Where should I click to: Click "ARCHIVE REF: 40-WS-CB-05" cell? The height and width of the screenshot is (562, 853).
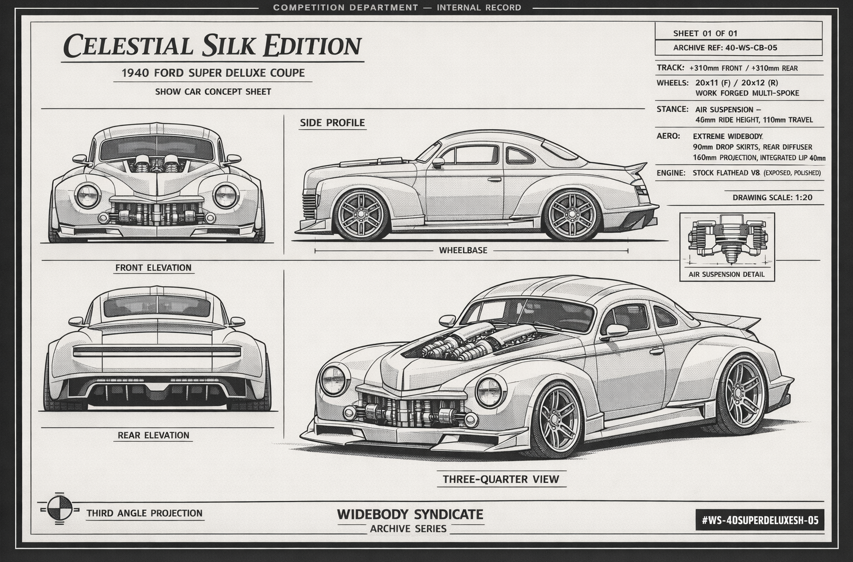tap(739, 47)
